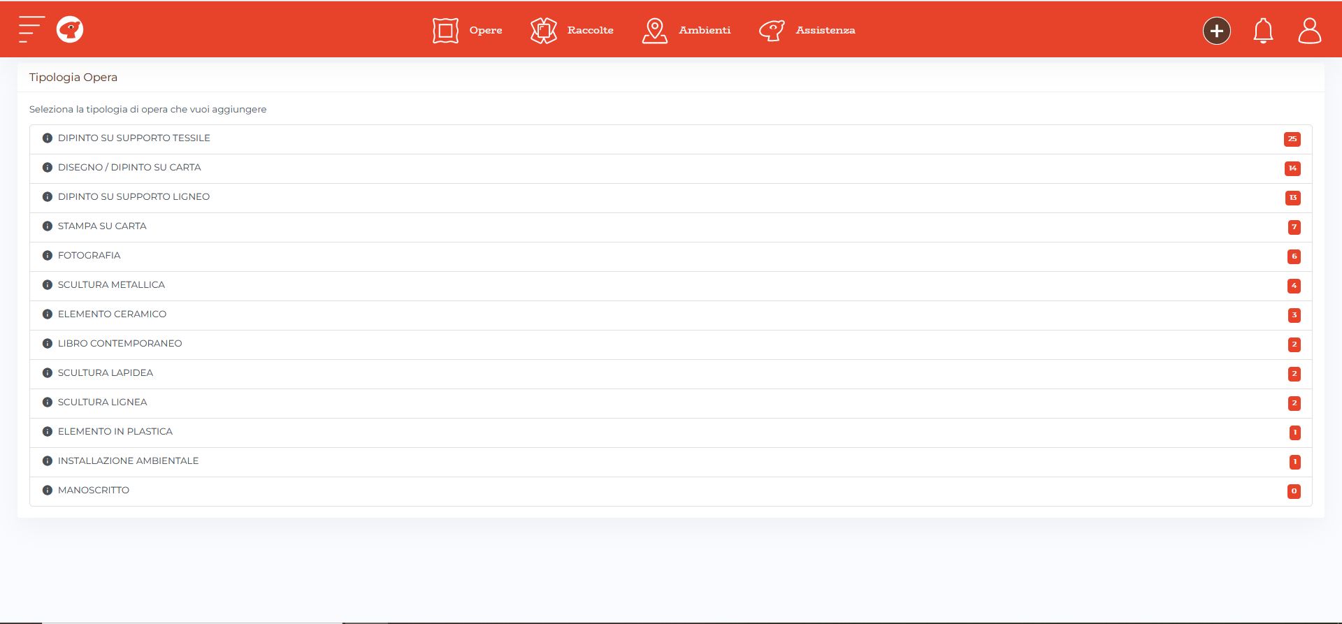Select ELEMENTO IN PLASTICA type
The image size is (1342, 624).
click(x=671, y=433)
